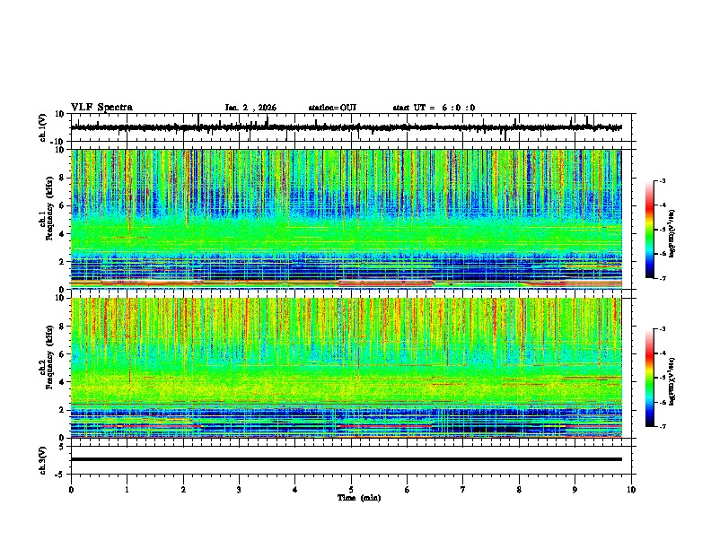Select the "start UT = 6:0:0" label

pos(434,108)
